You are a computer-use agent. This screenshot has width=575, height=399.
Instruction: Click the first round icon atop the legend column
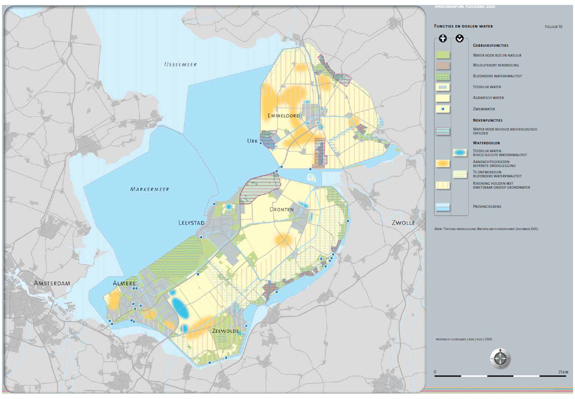(443, 38)
